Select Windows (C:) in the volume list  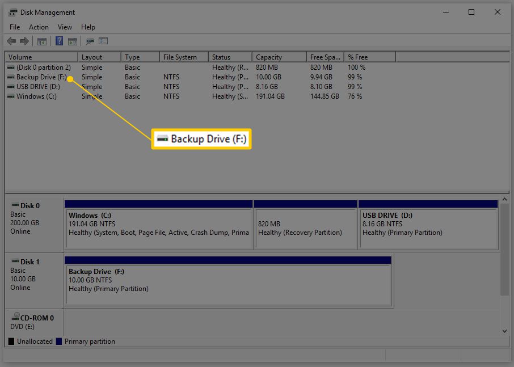coord(36,96)
